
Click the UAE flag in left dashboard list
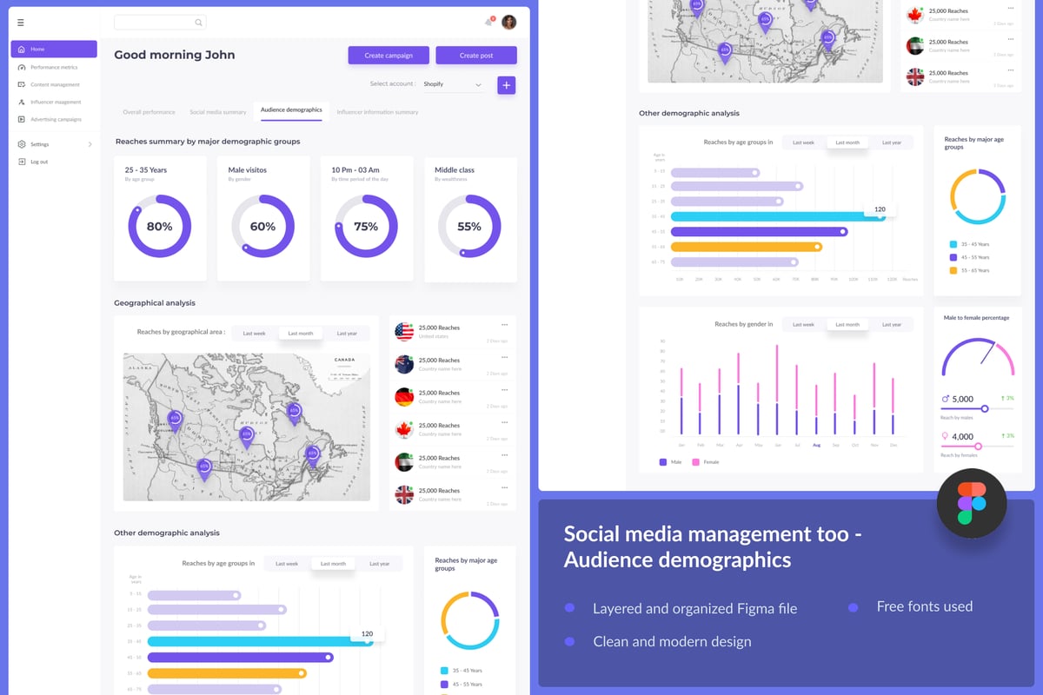404,461
